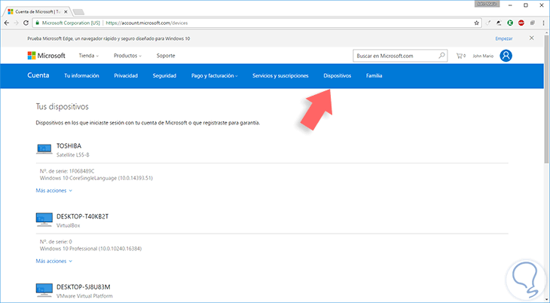This screenshot has height=303, width=550.
Task: Bookmark page with star icon
Action: pos(476,23)
